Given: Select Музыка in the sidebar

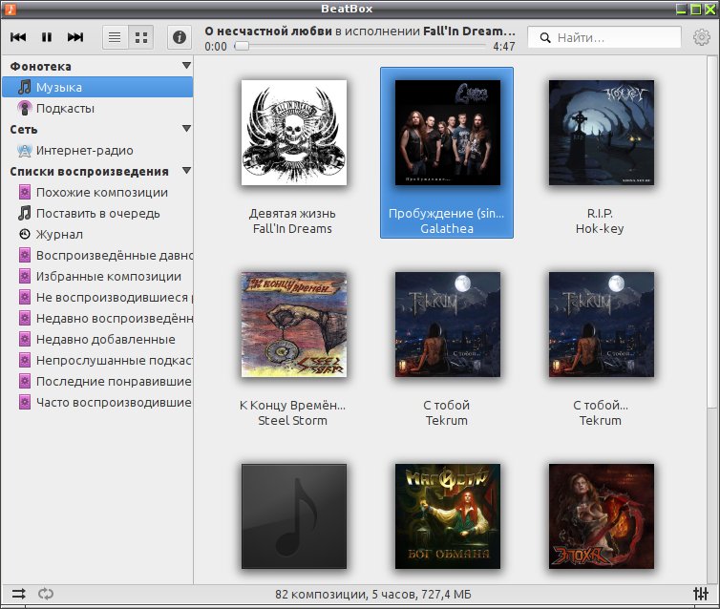Looking at the screenshot, I should (97, 87).
